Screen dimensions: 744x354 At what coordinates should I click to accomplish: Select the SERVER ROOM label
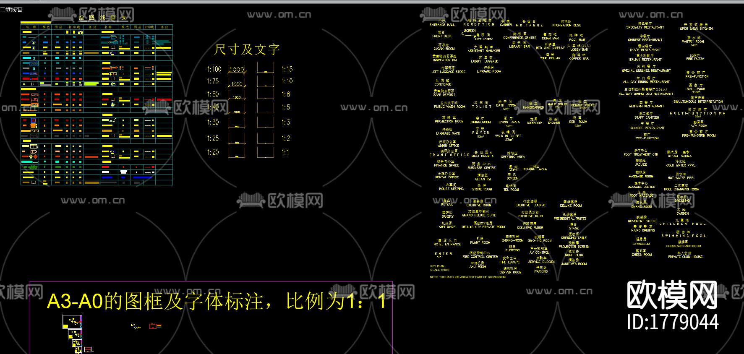coord(511,272)
